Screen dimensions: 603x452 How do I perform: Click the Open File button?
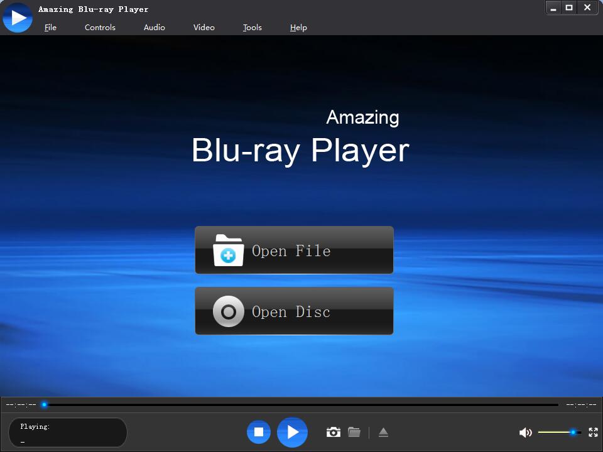point(294,250)
